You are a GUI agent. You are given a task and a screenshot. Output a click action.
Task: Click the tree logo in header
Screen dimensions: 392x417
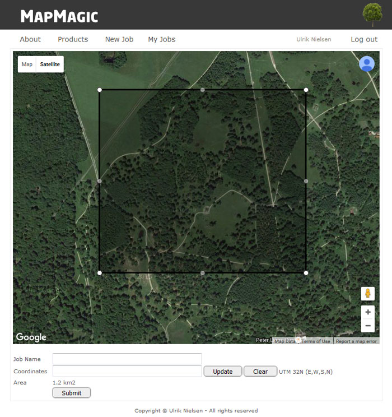pyautogui.click(x=372, y=15)
